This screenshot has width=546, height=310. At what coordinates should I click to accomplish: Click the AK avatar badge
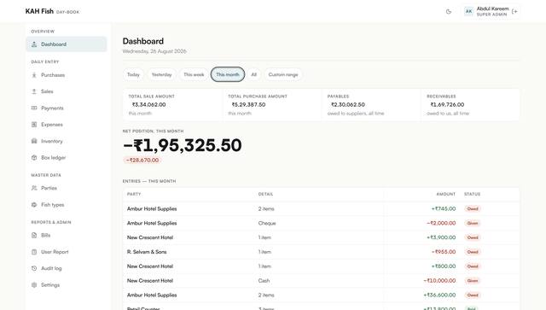tap(468, 11)
